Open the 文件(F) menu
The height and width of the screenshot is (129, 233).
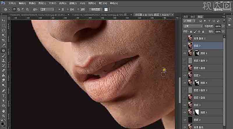pos(12,3)
